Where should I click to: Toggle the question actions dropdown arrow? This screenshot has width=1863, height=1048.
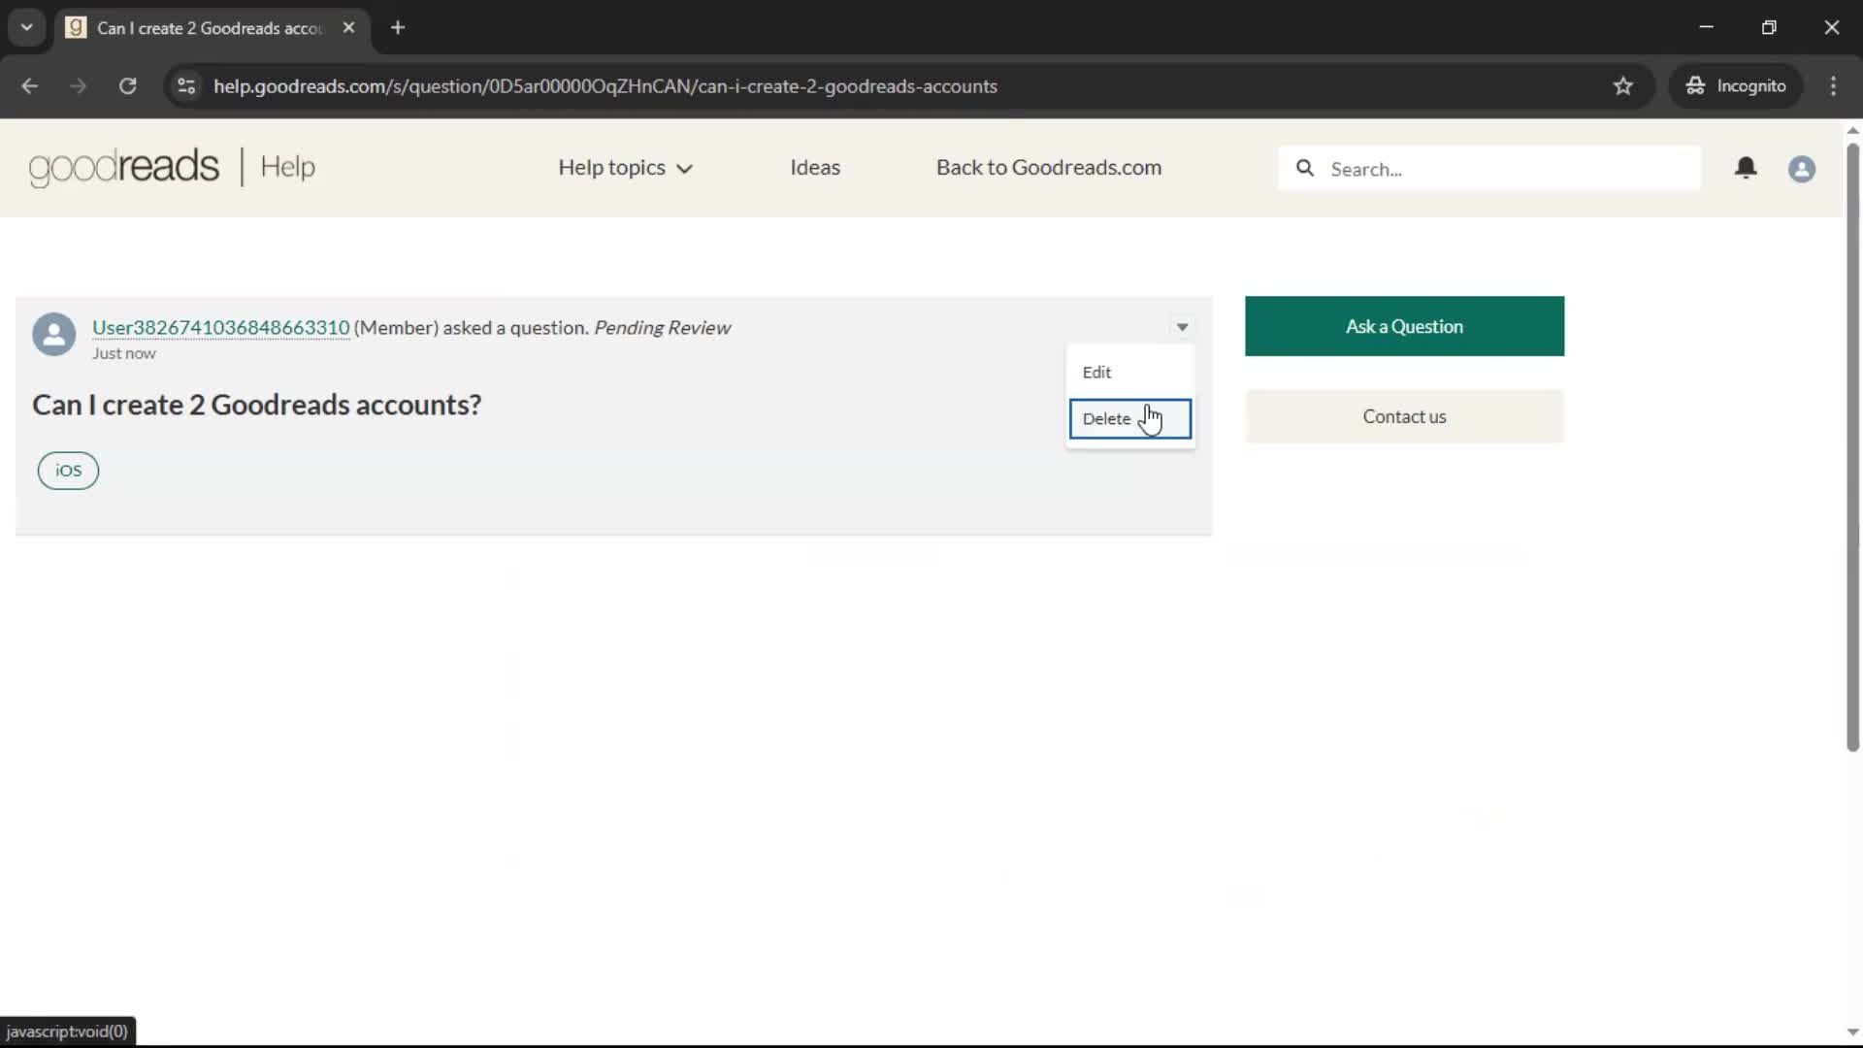[x=1182, y=327]
